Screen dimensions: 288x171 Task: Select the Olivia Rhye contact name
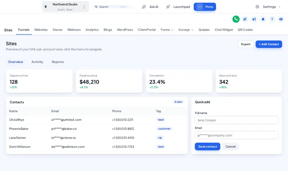coord(17,120)
